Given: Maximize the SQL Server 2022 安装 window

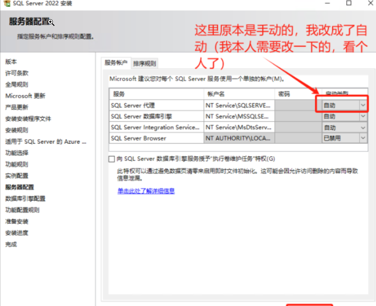Looking at the screenshot, I should (x=349, y=3).
